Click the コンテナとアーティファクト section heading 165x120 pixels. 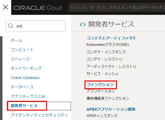tap(112, 38)
